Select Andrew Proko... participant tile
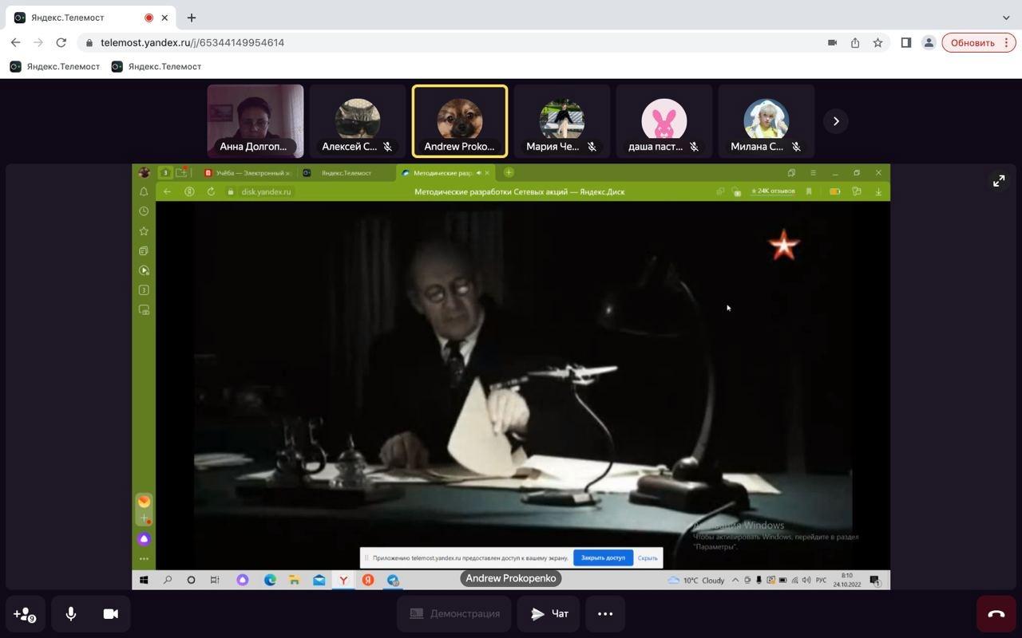This screenshot has height=638, width=1022. click(460, 121)
